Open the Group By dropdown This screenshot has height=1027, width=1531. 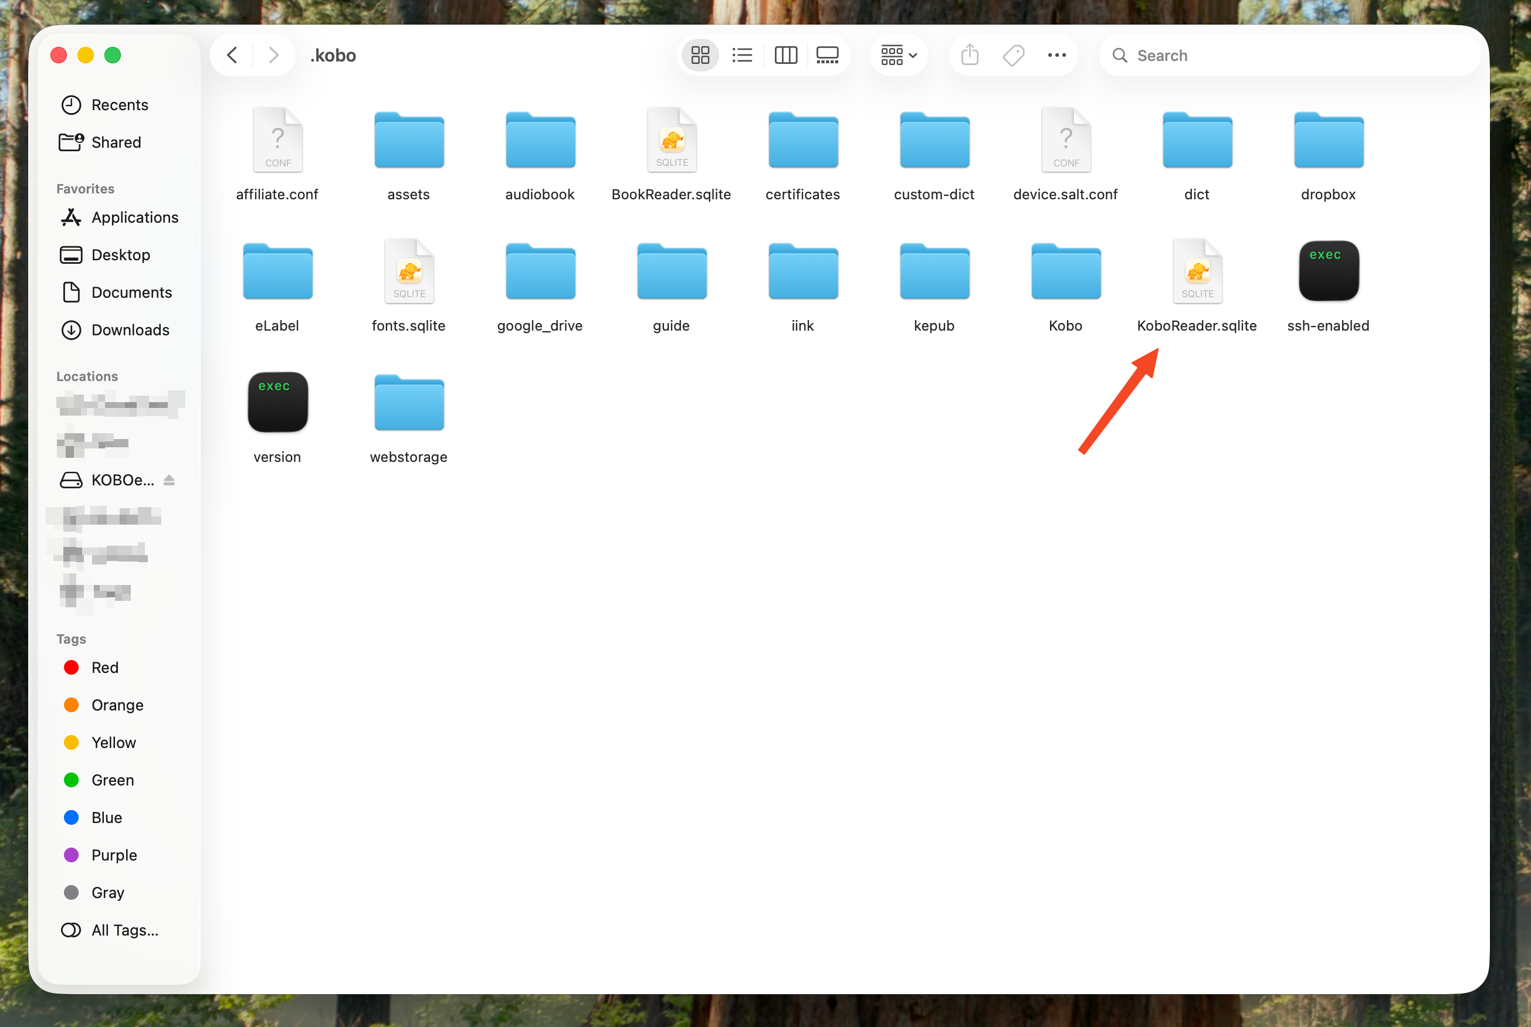[899, 55]
